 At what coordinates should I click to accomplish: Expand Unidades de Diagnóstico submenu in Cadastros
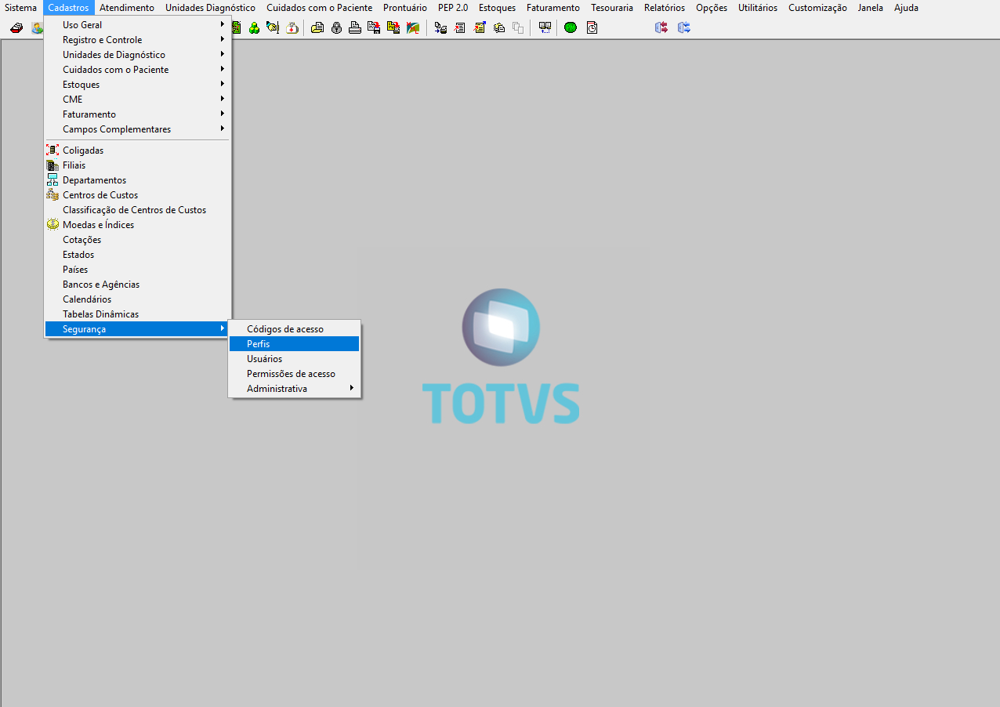[x=137, y=55]
